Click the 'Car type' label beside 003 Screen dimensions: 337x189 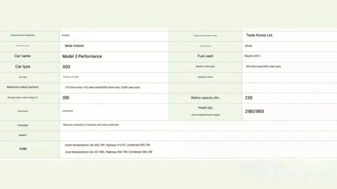point(22,67)
